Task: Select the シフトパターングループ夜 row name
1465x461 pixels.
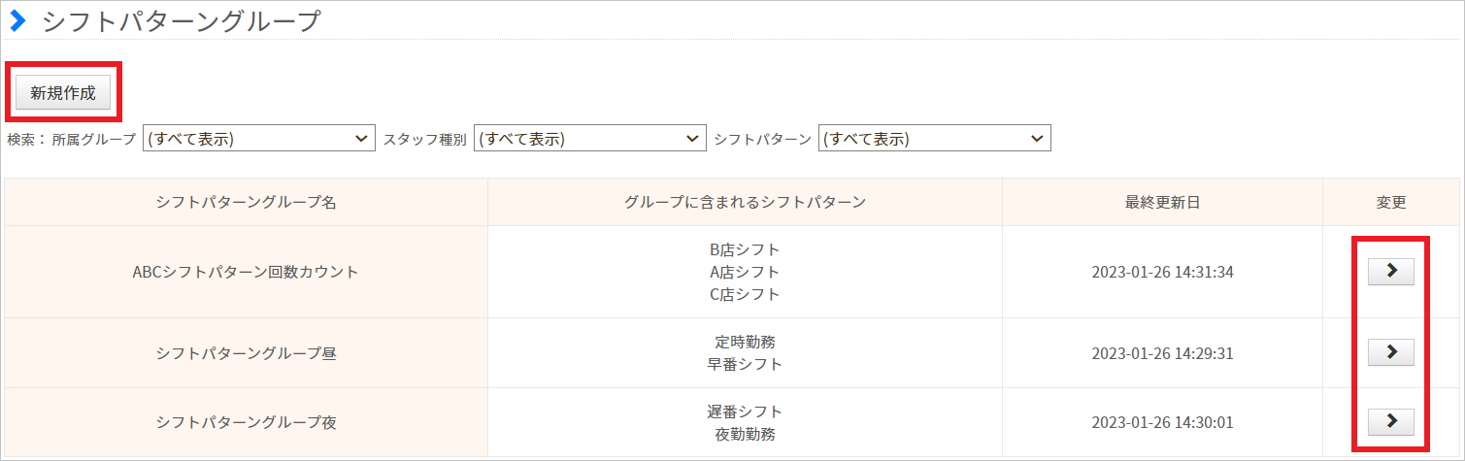Action: click(x=246, y=422)
